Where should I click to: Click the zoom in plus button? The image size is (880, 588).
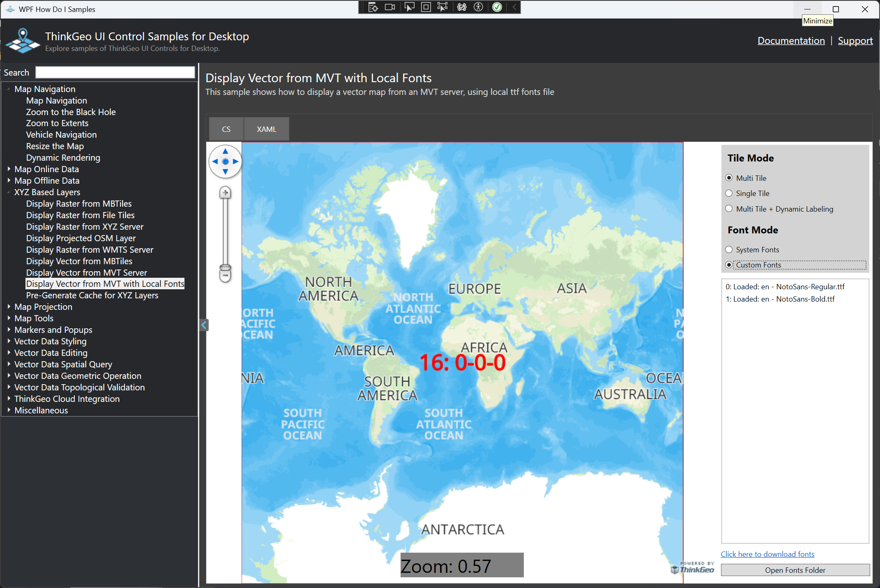[x=225, y=192]
